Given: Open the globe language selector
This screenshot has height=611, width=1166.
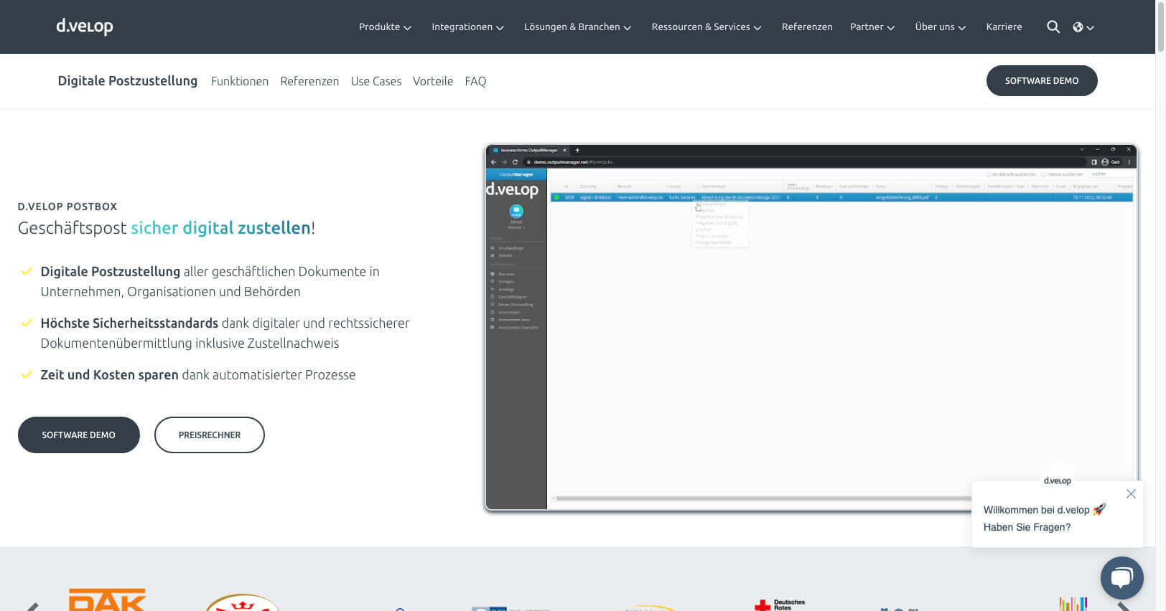Looking at the screenshot, I should tap(1083, 27).
